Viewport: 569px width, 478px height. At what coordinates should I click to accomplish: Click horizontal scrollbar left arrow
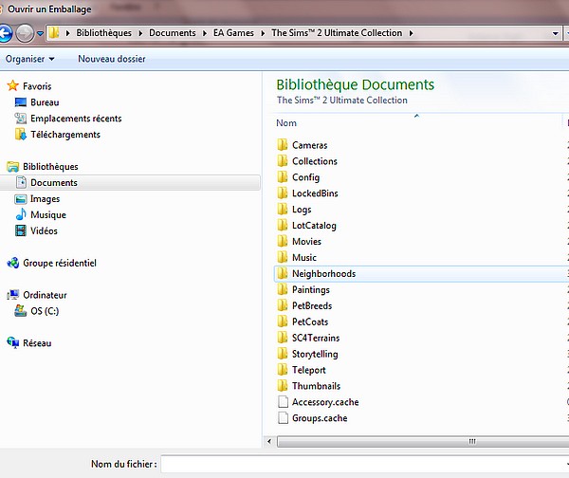coord(269,441)
